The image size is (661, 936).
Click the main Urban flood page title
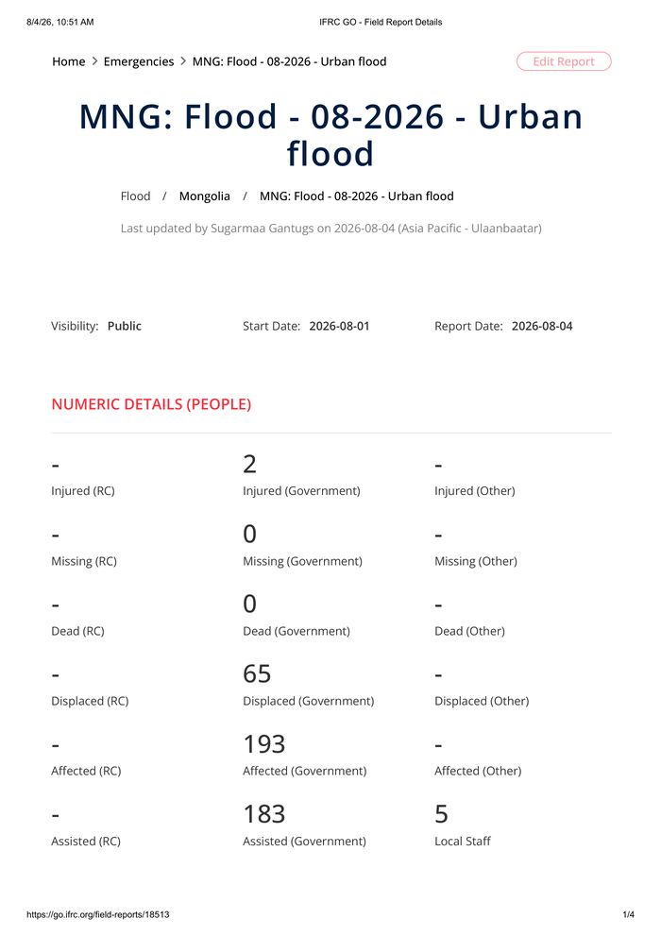pos(330,134)
